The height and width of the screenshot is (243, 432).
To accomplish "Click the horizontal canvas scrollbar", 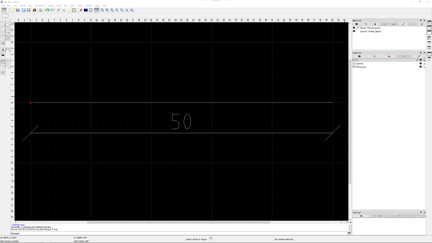I will pyautogui.click(x=178, y=222).
